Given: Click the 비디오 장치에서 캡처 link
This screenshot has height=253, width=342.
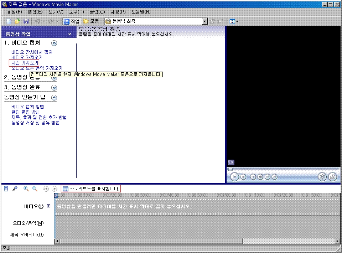Looking at the screenshot, I should click(x=32, y=52).
